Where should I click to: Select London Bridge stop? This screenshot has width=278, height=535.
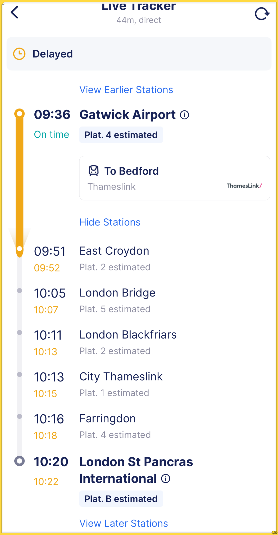[117, 293]
